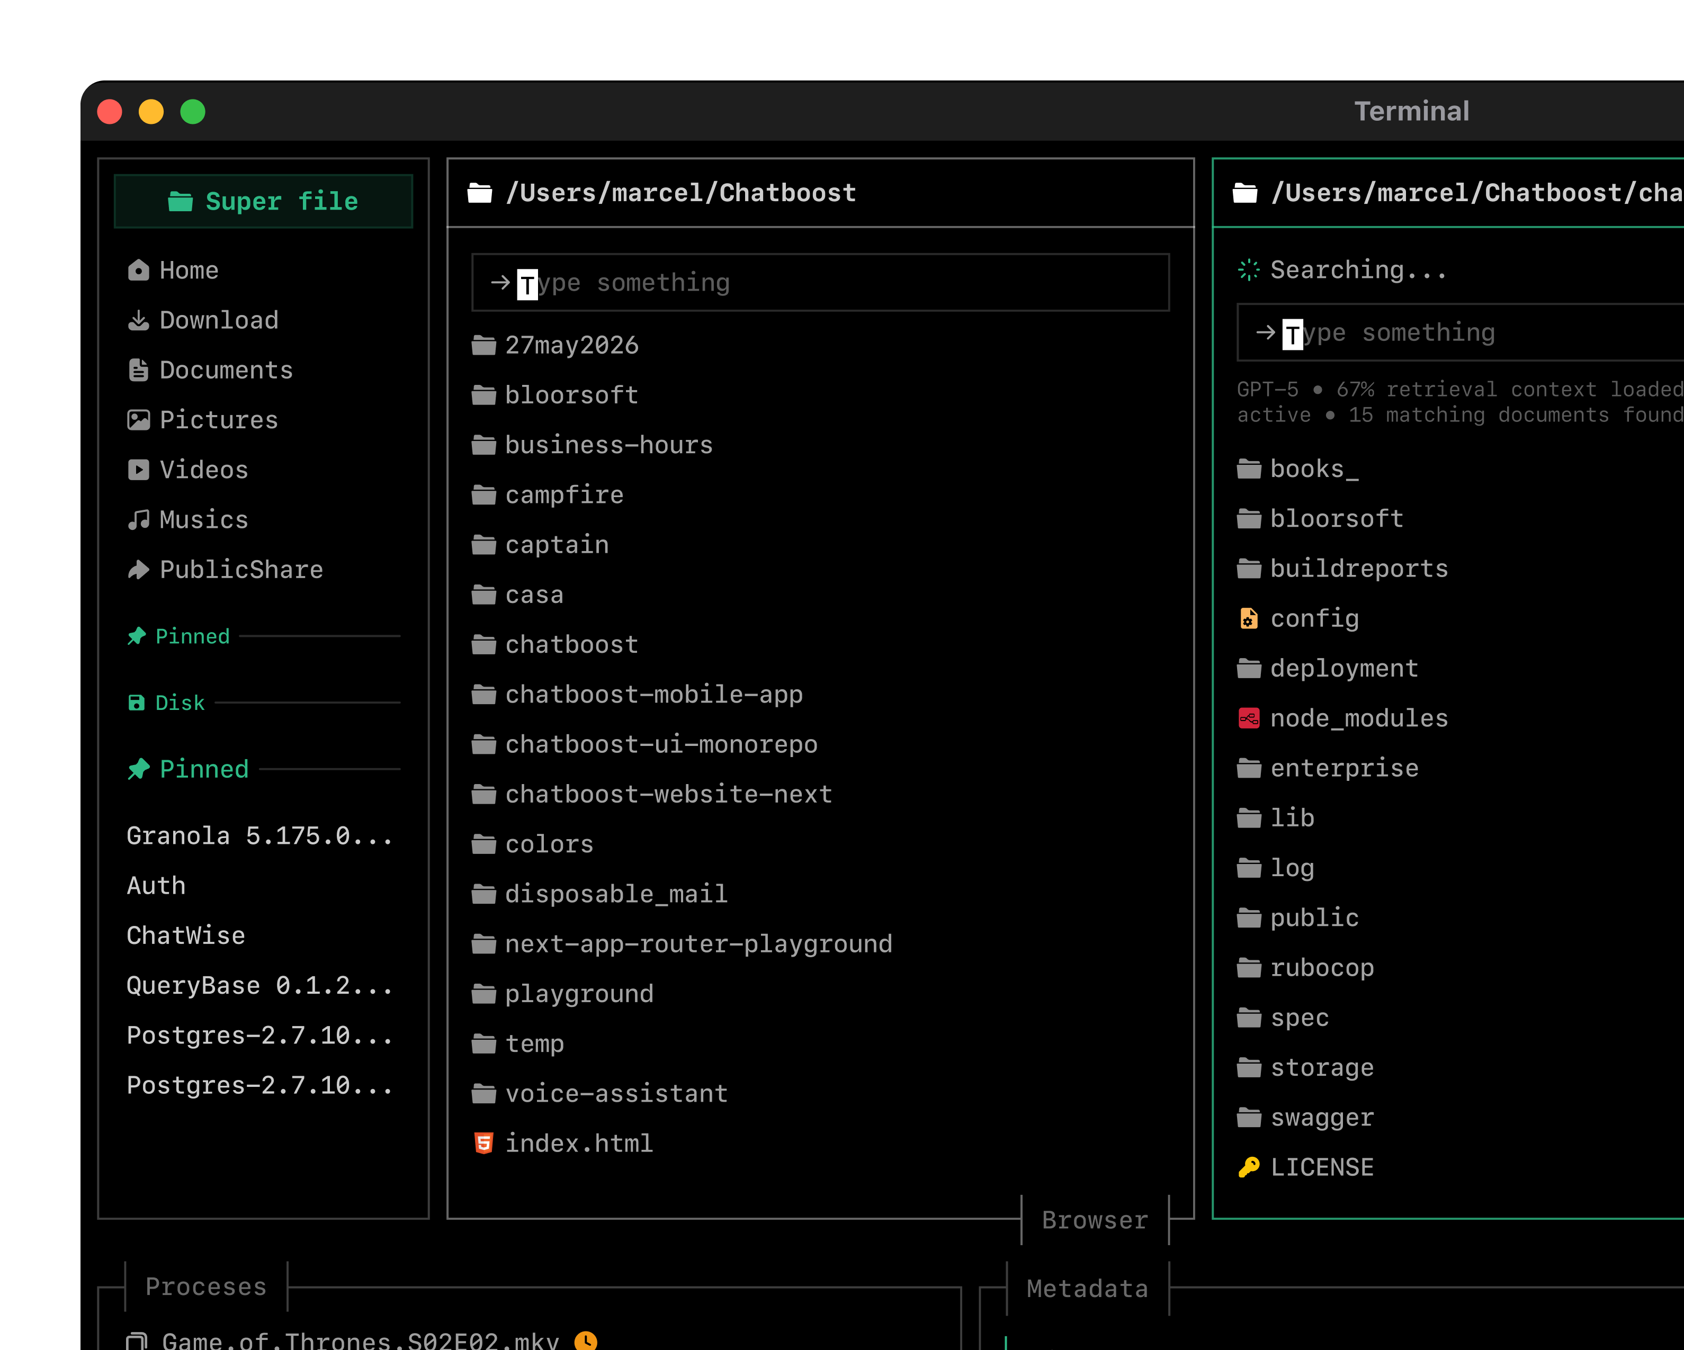Select the Pictures image icon
The height and width of the screenshot is (1350, 1684).
coord(138,420)
